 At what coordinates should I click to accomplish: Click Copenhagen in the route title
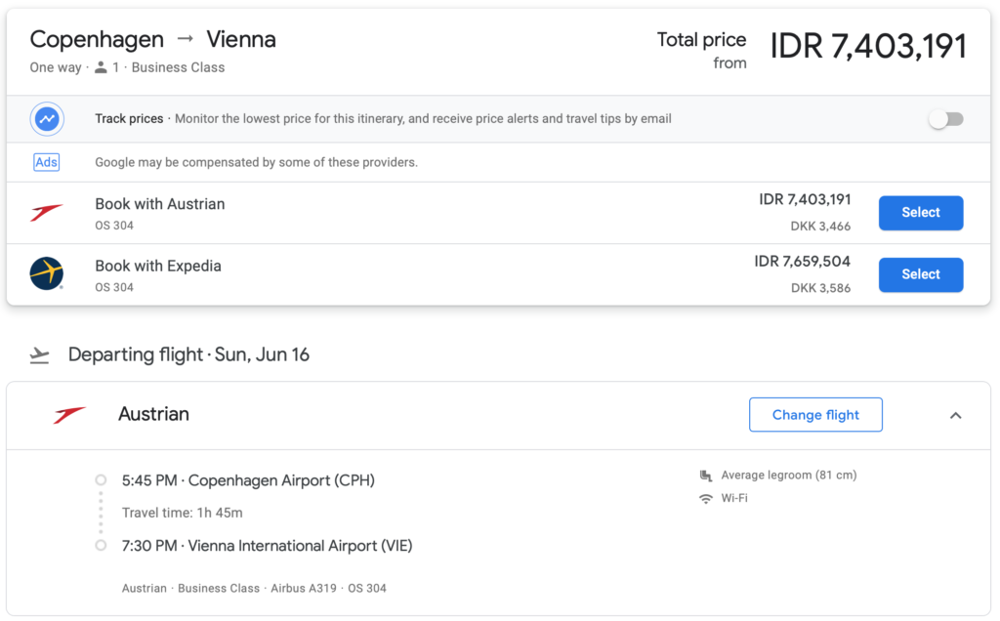click(x=97, y=39)
